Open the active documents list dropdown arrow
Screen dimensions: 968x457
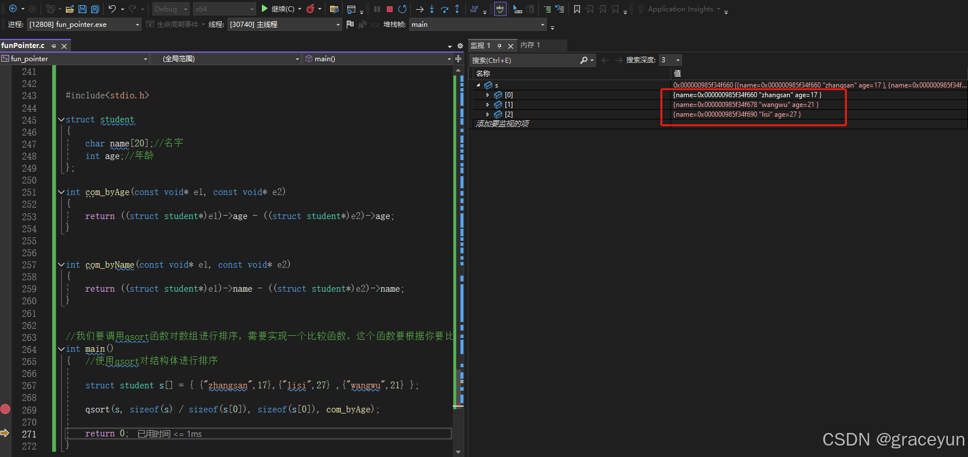coord(450,46)
